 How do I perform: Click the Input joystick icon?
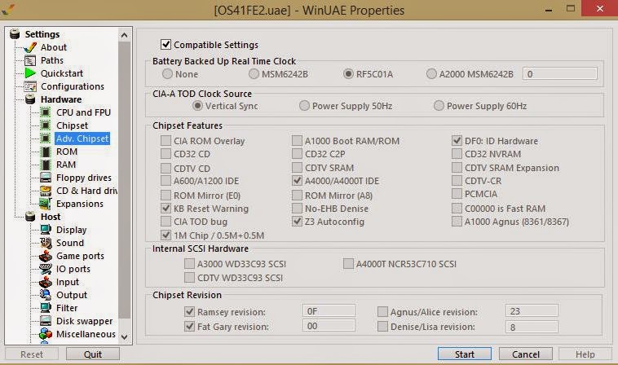tap(46, 282)
